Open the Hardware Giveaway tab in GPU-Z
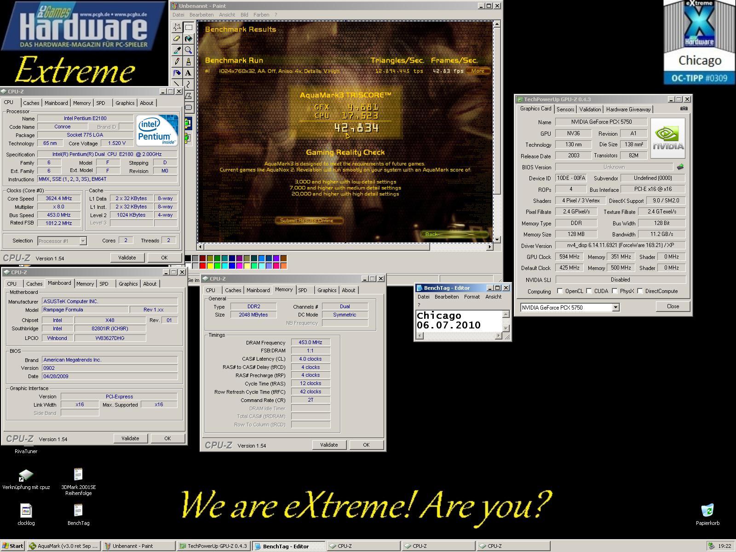Viewport: 736px width, 552px height. click(x=628, y=109)
